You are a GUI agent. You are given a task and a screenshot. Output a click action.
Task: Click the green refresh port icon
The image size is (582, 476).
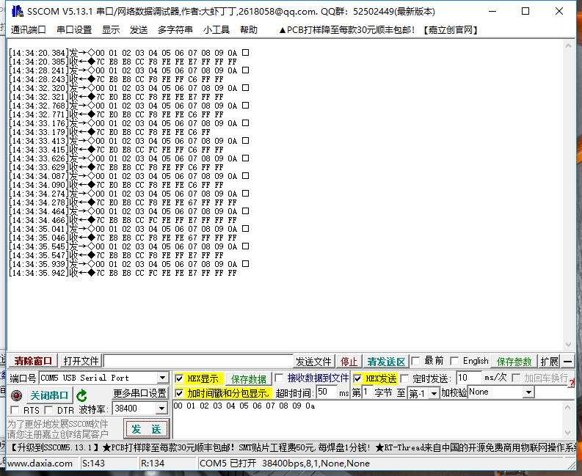[x=81, y=395]
